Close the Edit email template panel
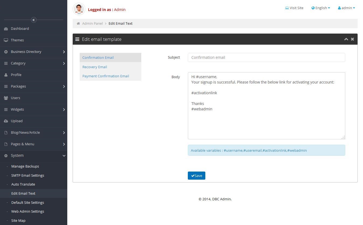This screenshot has height=225, width=363. pyautogui.click(x=352, y=39)
